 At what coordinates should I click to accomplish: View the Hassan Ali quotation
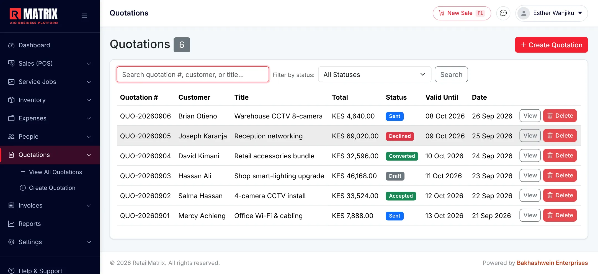coord(530,175)
